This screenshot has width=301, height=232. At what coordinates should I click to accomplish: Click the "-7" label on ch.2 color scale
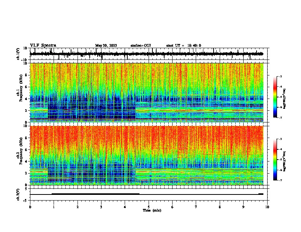point(280,180)
